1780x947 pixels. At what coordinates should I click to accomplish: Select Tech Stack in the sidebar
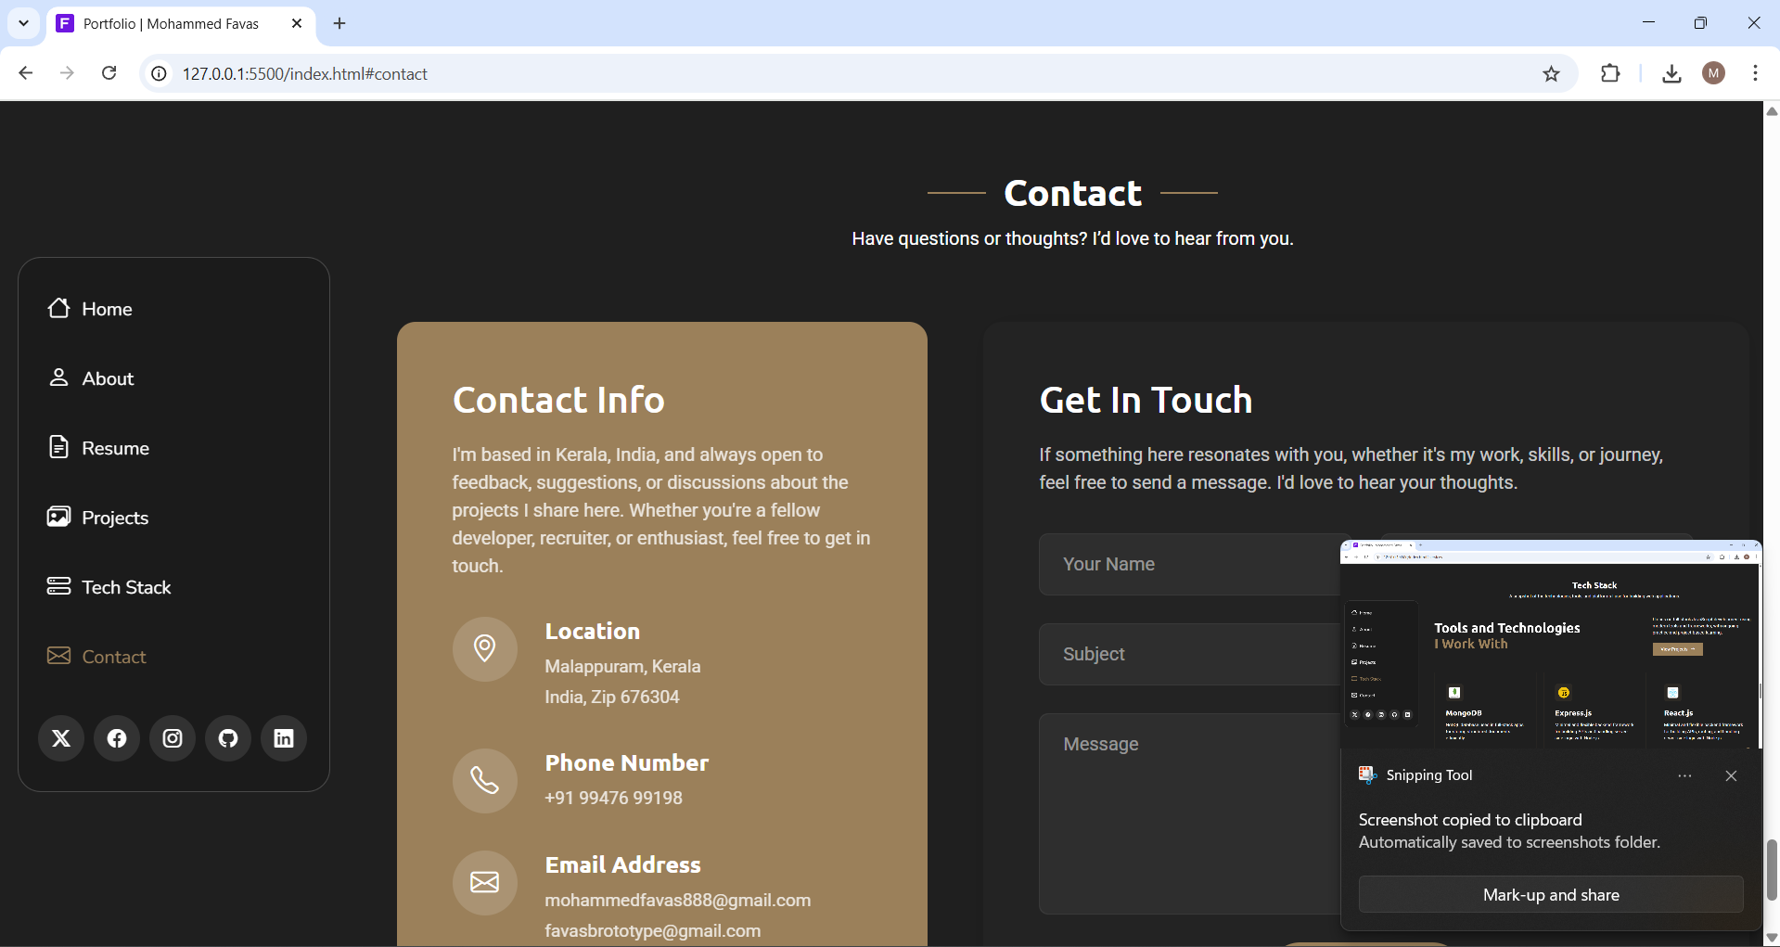pyautogui.click(x=109, y=587)
